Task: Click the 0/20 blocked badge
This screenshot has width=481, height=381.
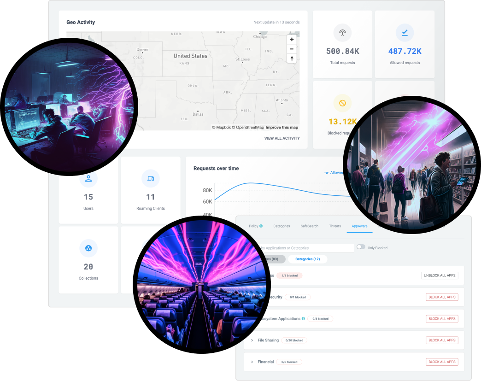Action: click(294, 340)
